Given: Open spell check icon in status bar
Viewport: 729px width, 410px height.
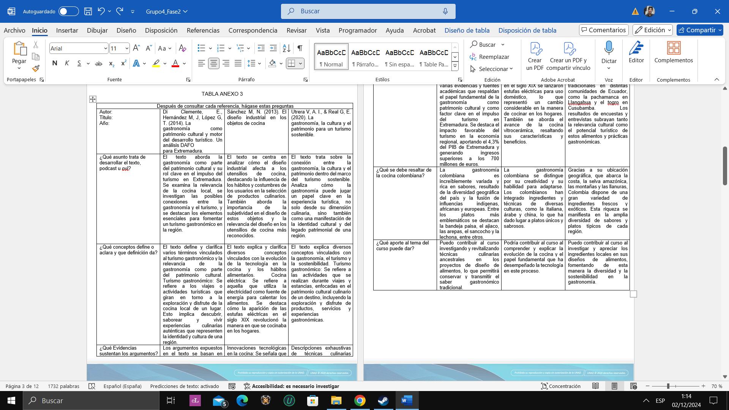Looking at the screenshot, I should (x=92, y=386).
